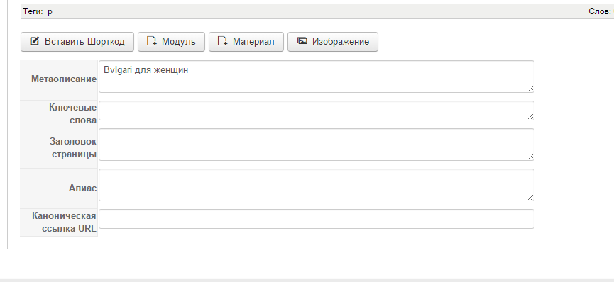
Task: Click the picture icon on Изображение button
Action: [x=302, y=40]
